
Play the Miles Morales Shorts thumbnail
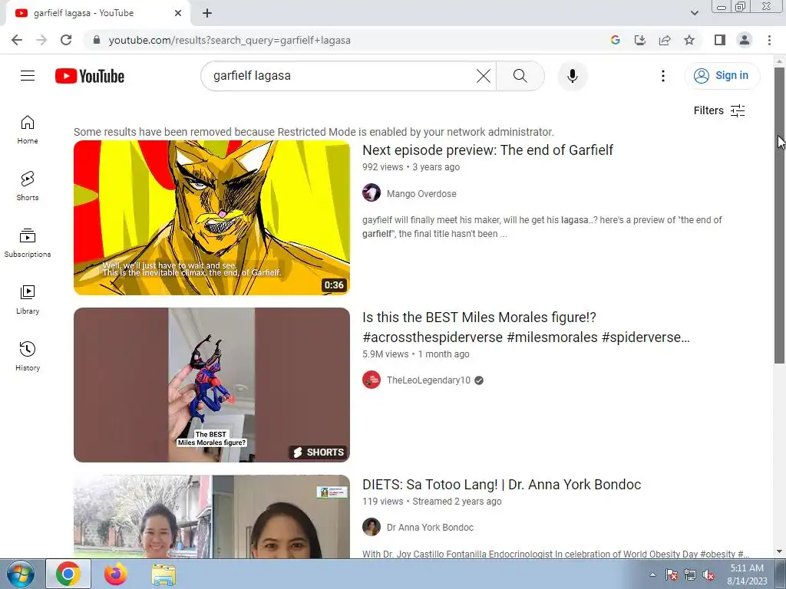click(x=212, y=385)
